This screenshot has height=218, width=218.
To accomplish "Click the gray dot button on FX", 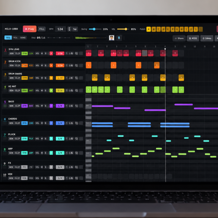I will click(x=51, y=167).
